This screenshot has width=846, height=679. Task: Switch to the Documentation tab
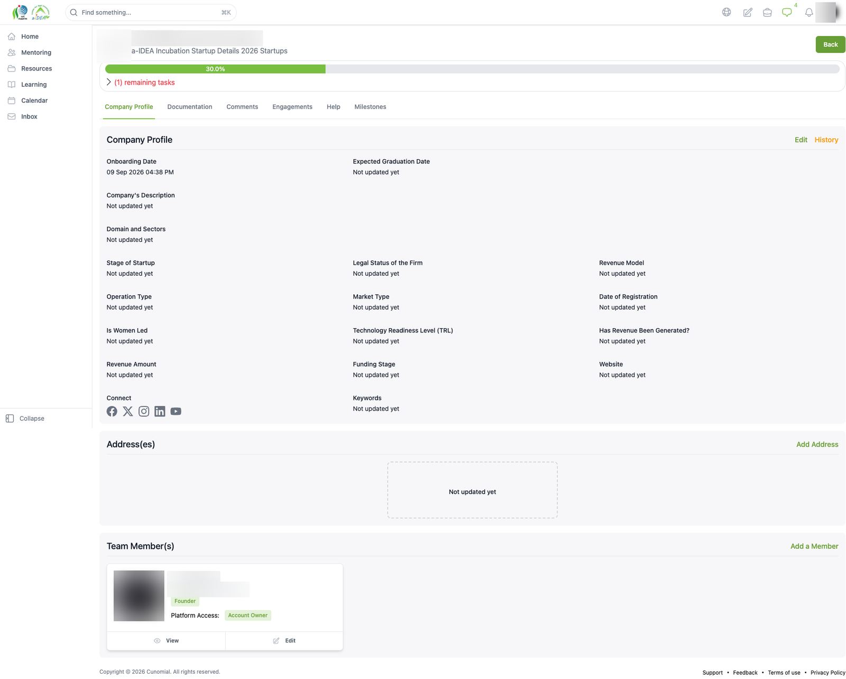click(190, 107)
